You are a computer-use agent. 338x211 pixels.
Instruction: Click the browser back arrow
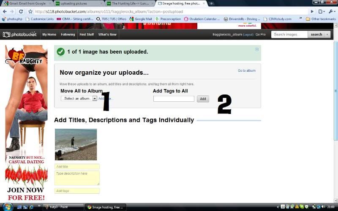click(4, 11)
